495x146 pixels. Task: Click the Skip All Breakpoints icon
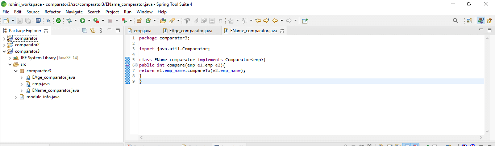[x=48, y=21]
